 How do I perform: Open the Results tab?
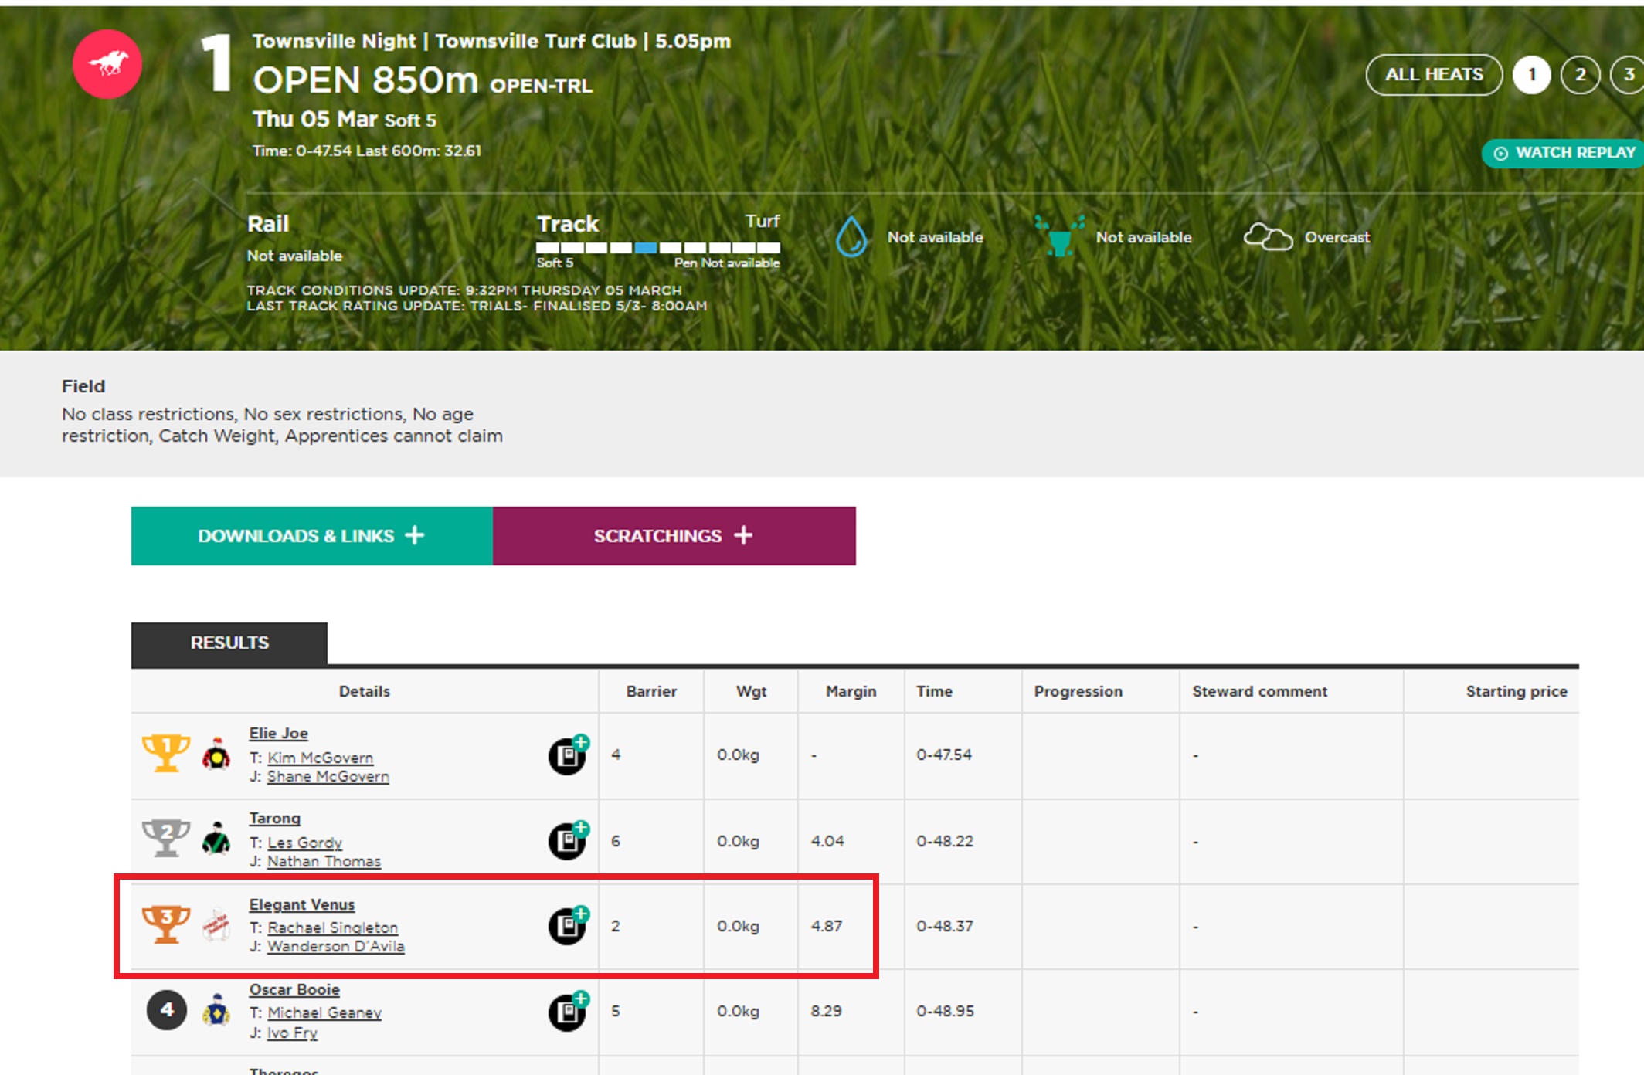point(229,643)
